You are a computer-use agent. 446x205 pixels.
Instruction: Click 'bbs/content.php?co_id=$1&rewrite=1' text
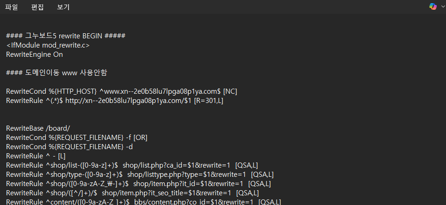coord(193,202)
